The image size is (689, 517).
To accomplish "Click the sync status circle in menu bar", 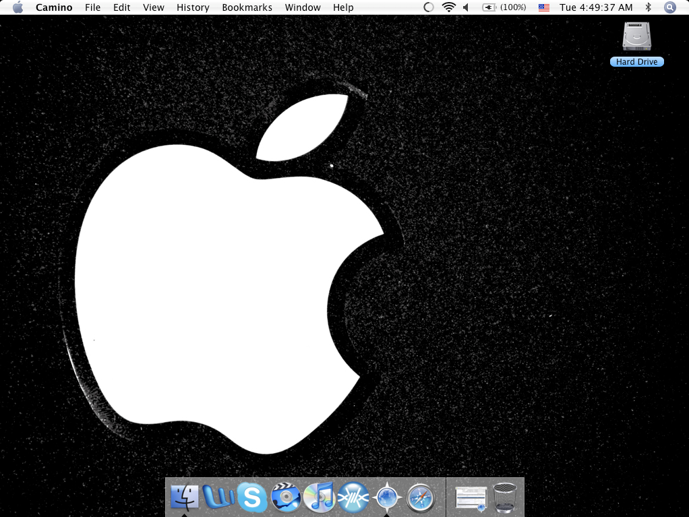I will tap(428, 7).
